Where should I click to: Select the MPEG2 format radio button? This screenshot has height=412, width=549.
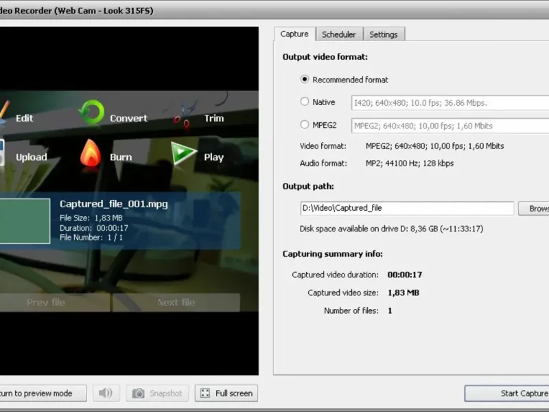pos(305,124)
